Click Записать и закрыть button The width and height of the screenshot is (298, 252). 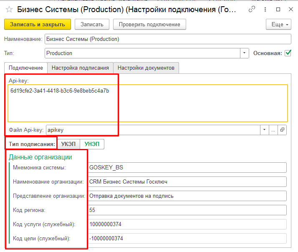(x=38, y=24)
